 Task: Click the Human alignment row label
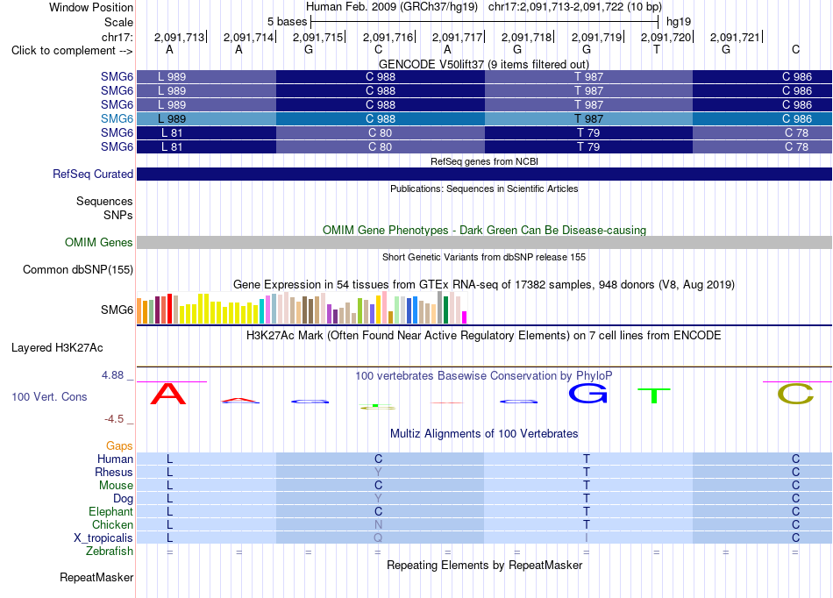[x=115, y=459]
